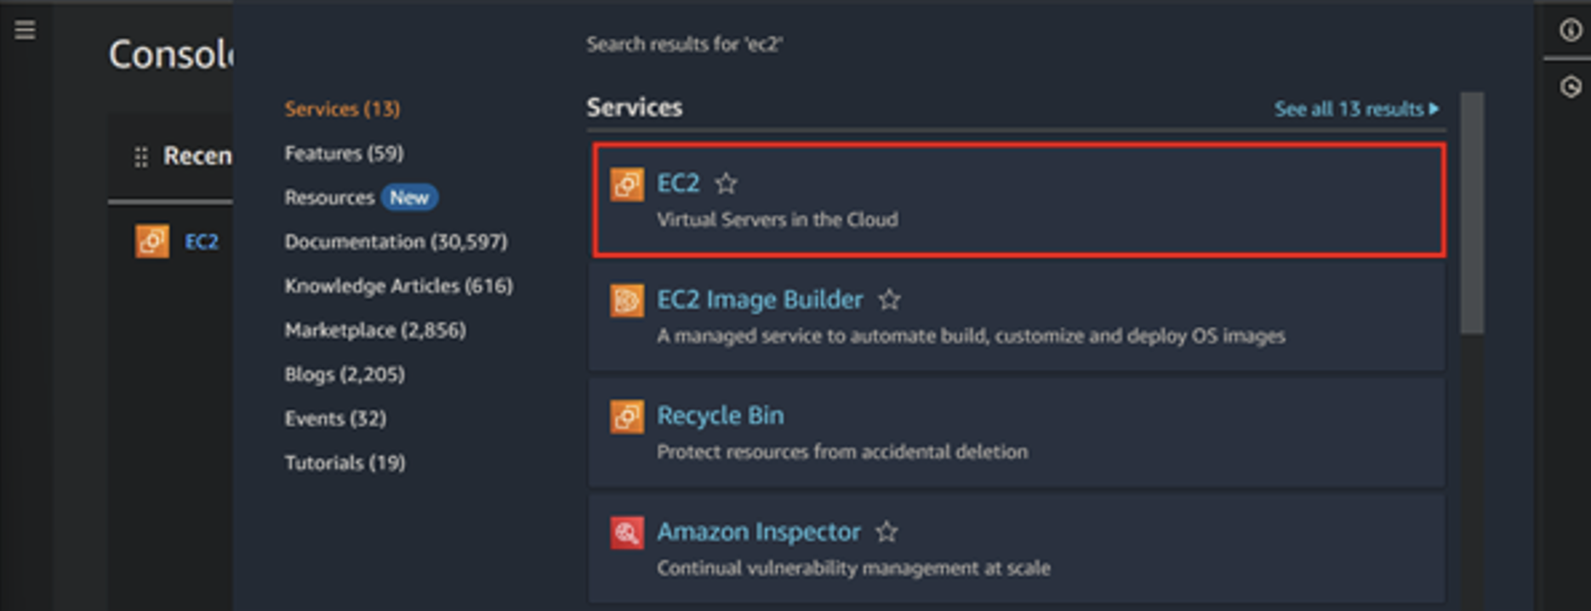The height and width of the screenshot is (611, 1591).
Task: Toggle the Amazon Inspector favorite star
Action: point(887,531)
